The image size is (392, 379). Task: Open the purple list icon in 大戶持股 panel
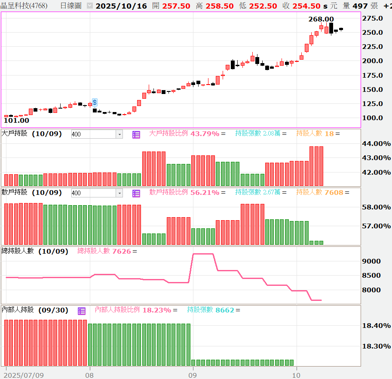(136, 134)
